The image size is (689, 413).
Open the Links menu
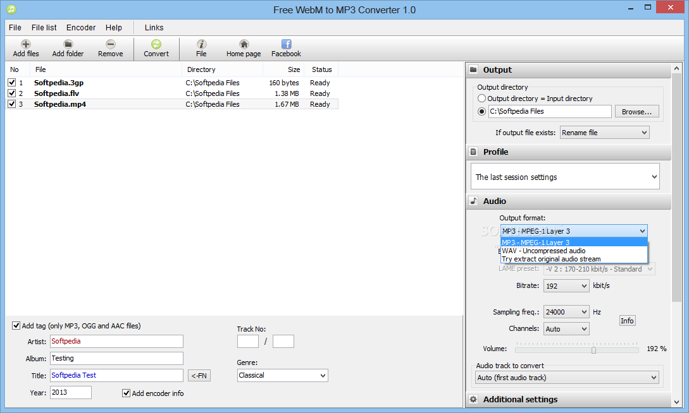click(x=154, y=28)
